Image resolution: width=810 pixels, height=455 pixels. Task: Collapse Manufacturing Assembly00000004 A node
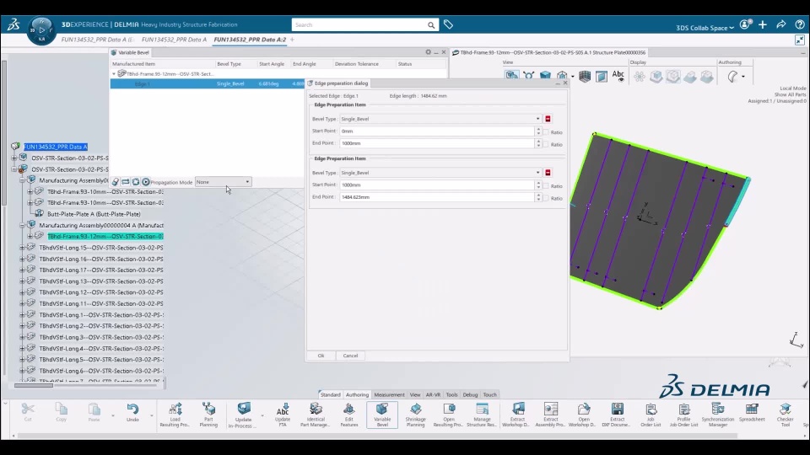click(22, 226)
